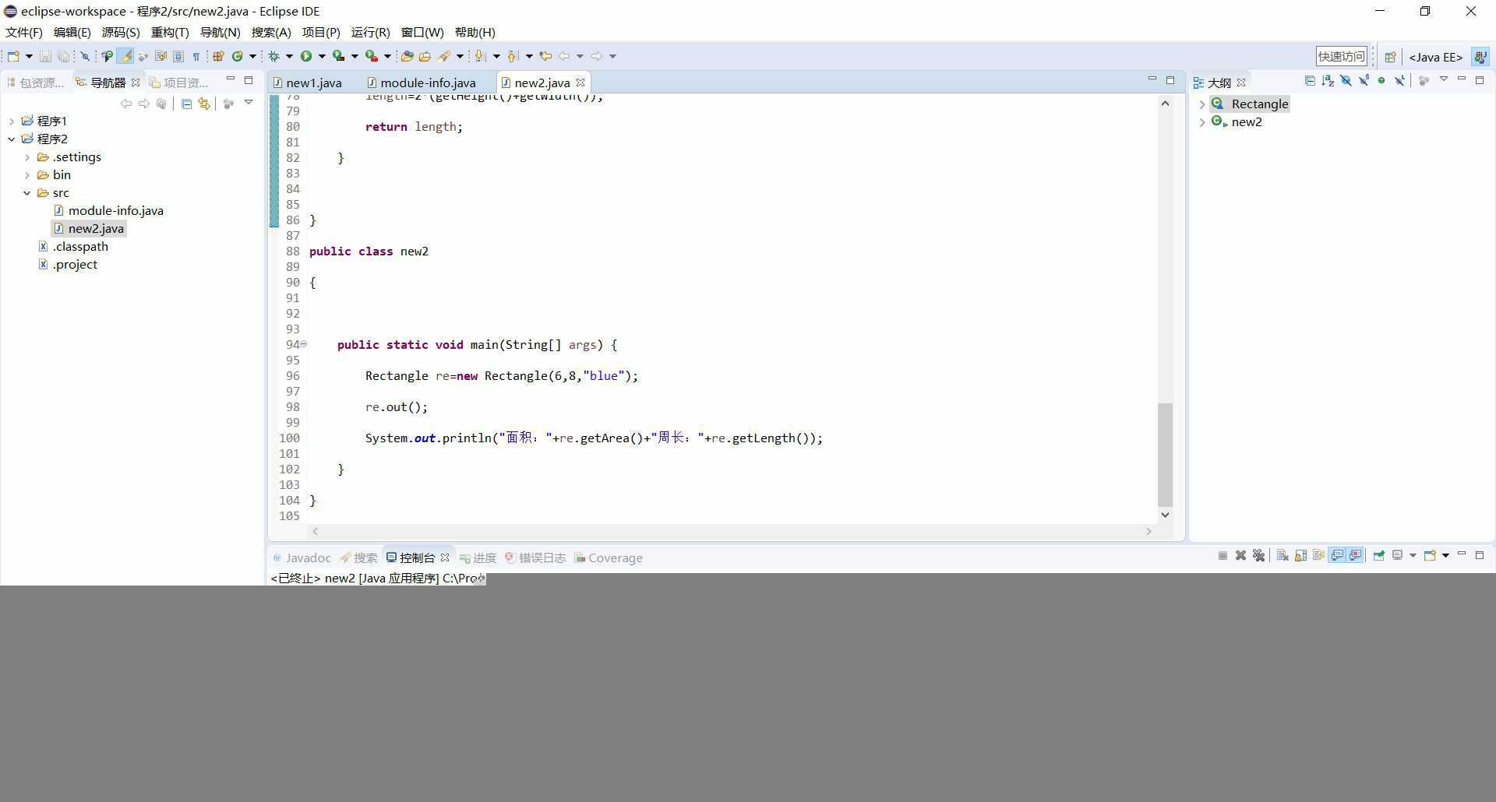
Task: Toggle Link with Editor in Navigator
Action: [x=204, y=104]
